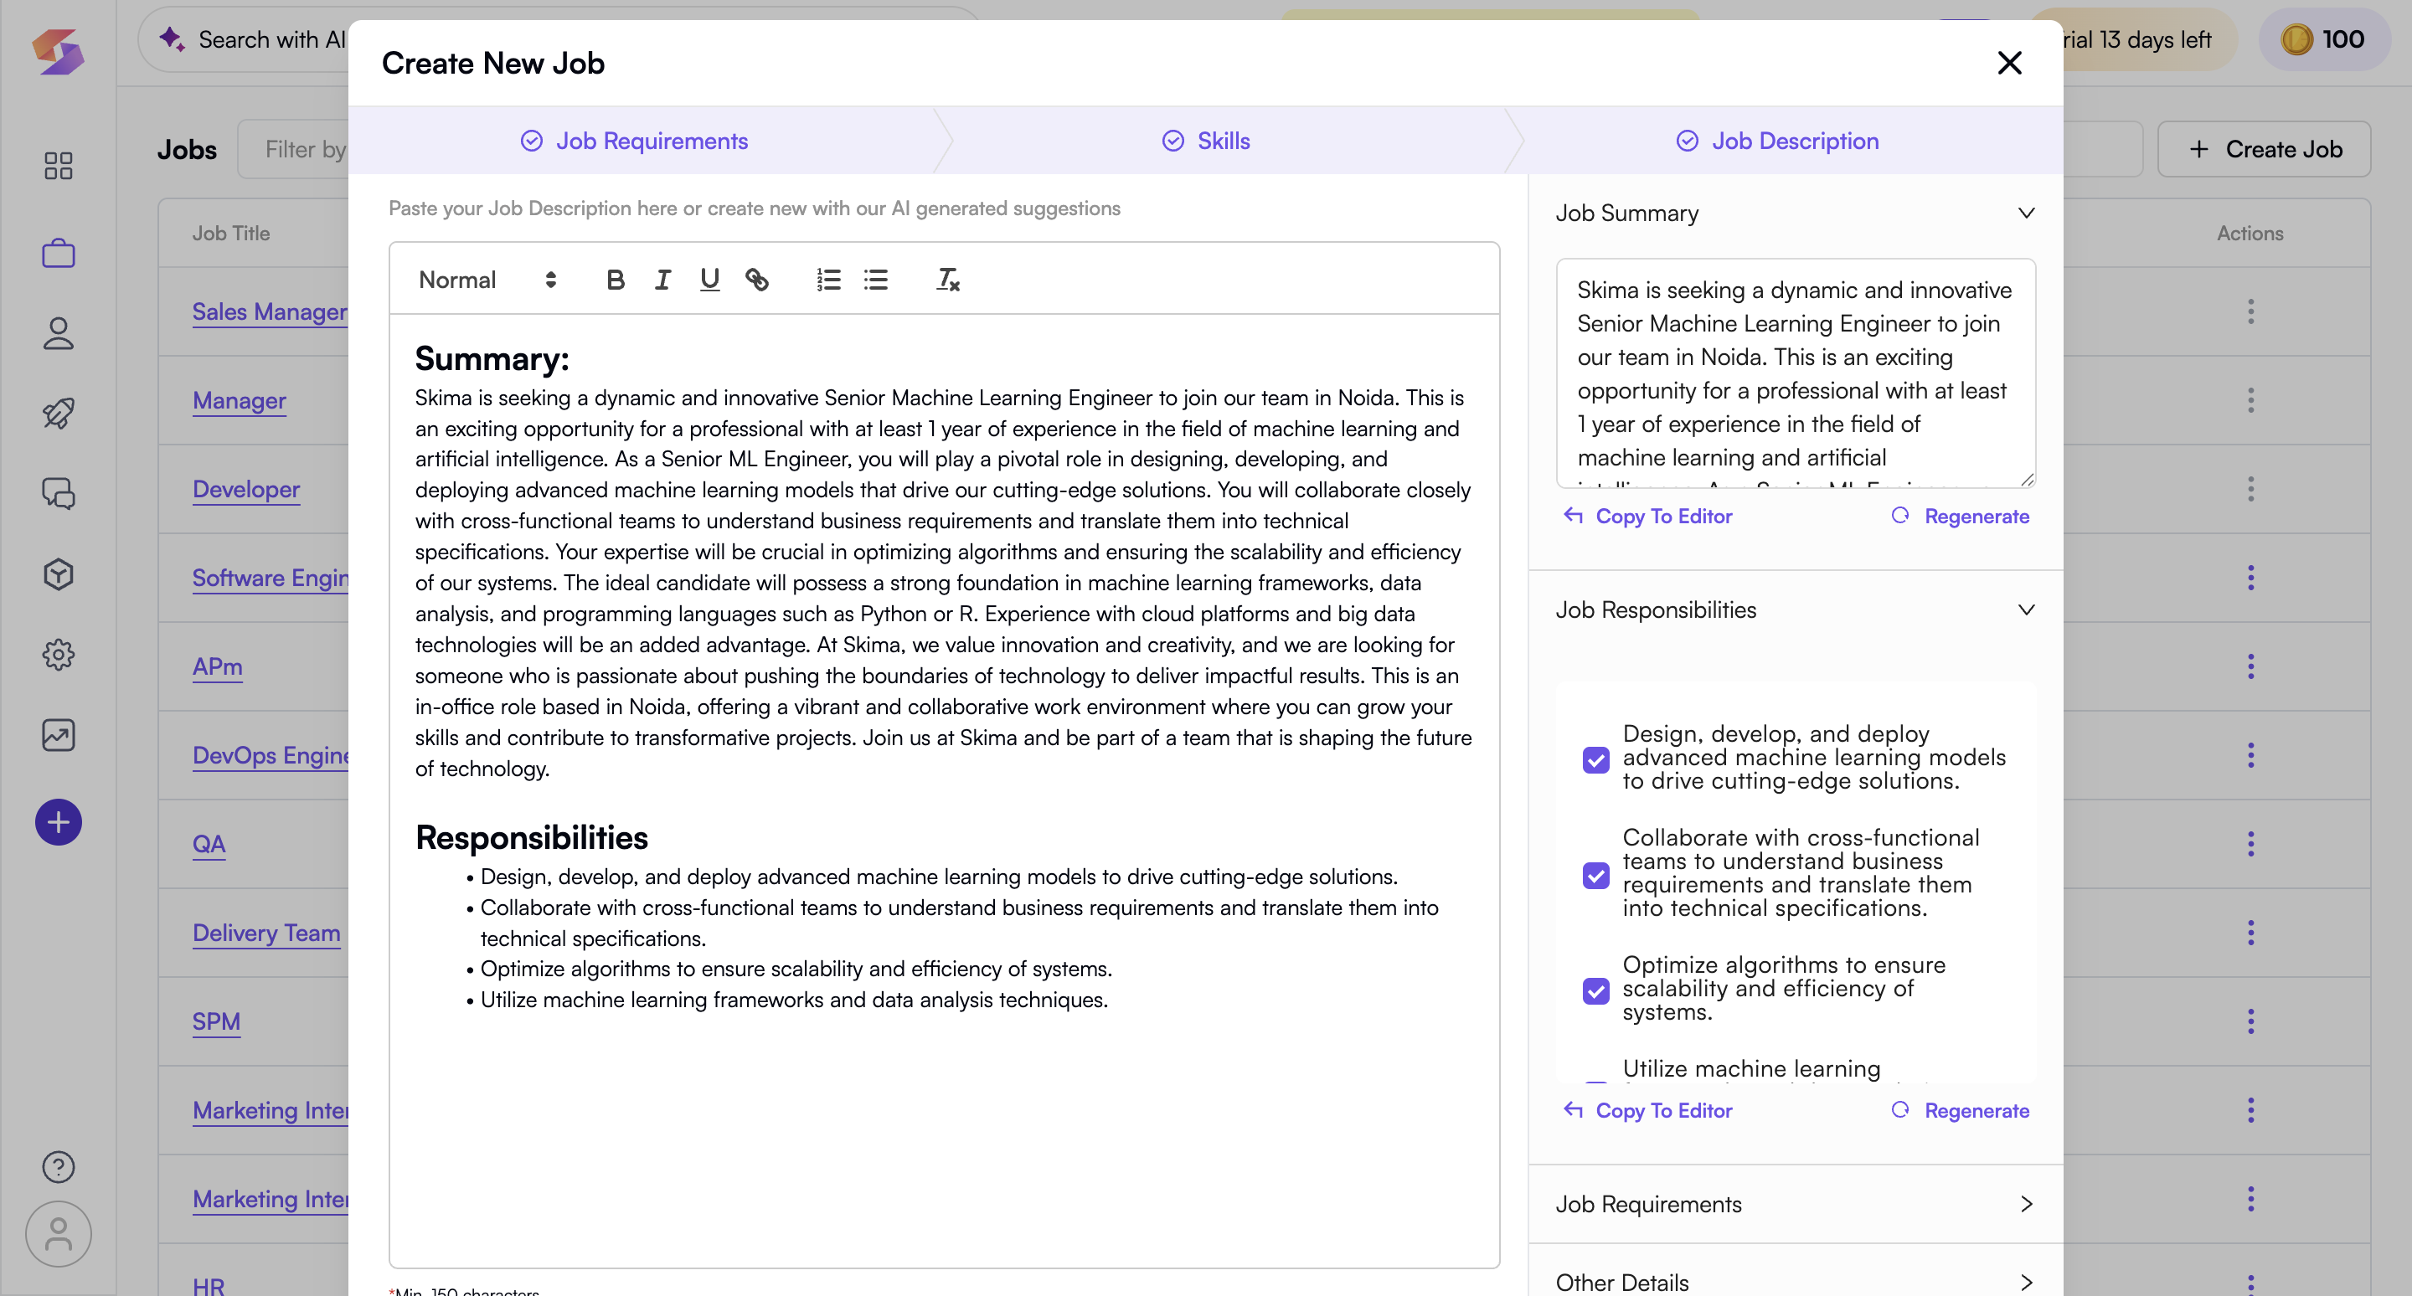Image resolution: width=2412 pixels, height=1296 pixels.
Task: Go to the Job Requirements step tab
Action: (x=635, y=141)
